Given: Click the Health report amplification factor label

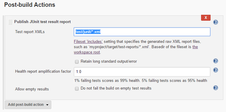Looking at the screenshot, I should click(x=43, y=71).
